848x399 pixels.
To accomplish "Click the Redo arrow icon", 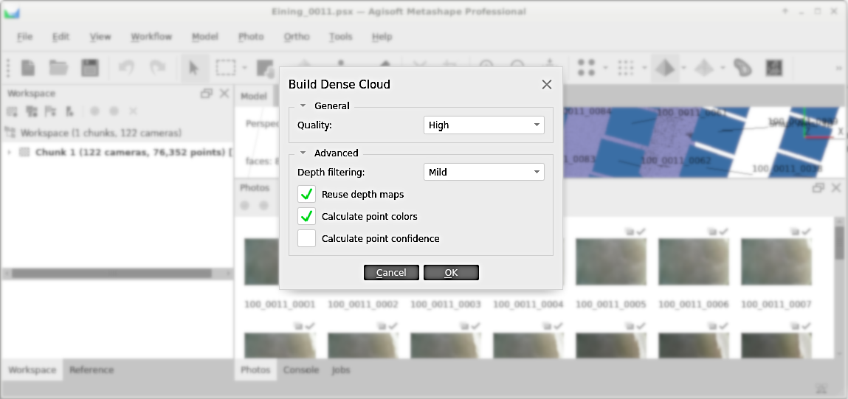I will pos(157,68).
